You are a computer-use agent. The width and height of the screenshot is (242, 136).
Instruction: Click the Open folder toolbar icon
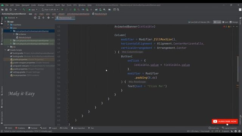[2, 9]
